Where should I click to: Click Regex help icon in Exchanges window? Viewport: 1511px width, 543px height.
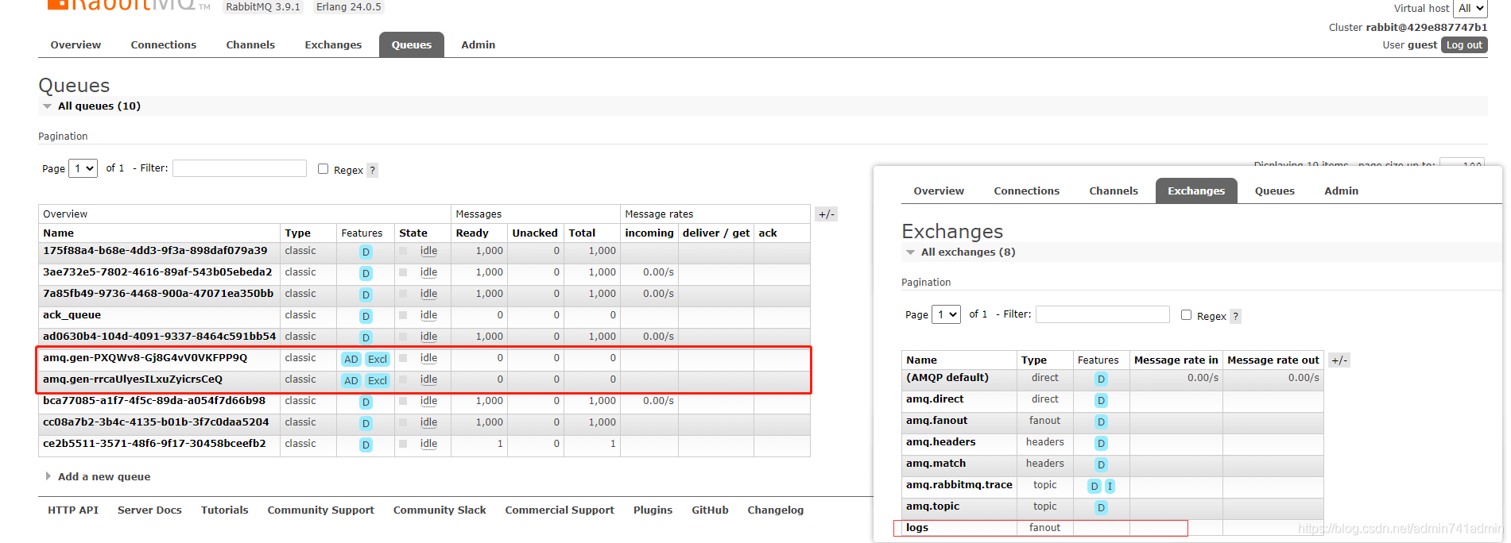pos(1235,316)
